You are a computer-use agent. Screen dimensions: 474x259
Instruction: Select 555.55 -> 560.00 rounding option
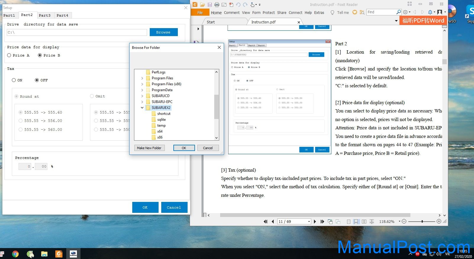coord(20,130)
